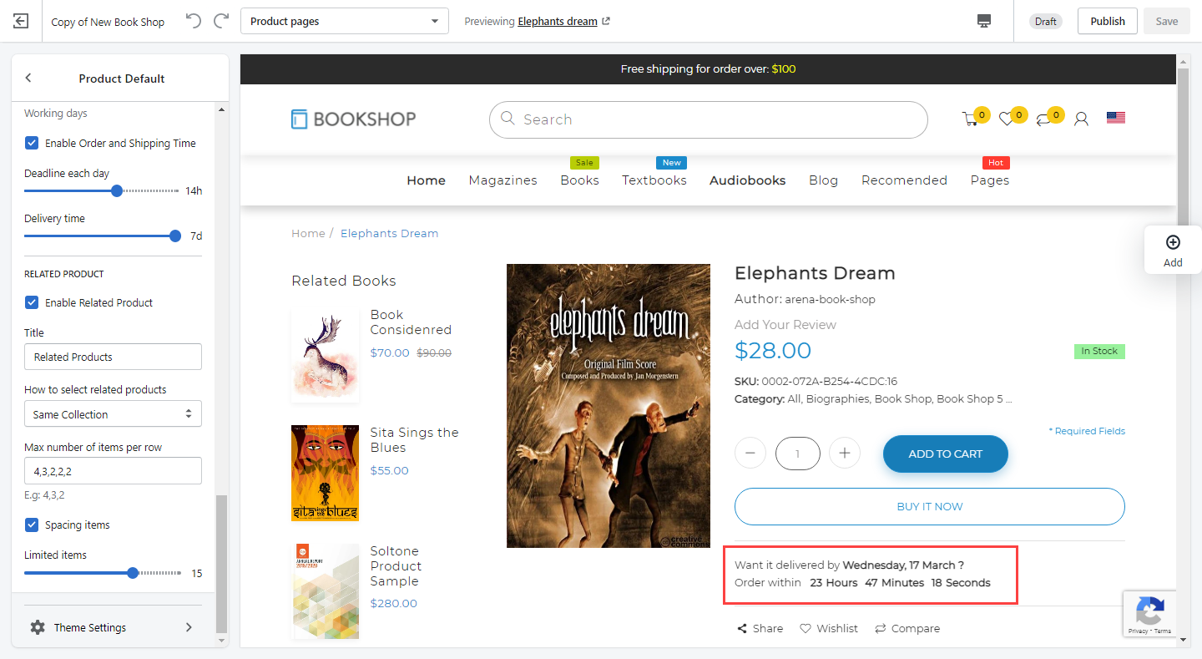1202x659 pixels.
Task: Click the quantity input box
Action: click(x=797, y=454)
